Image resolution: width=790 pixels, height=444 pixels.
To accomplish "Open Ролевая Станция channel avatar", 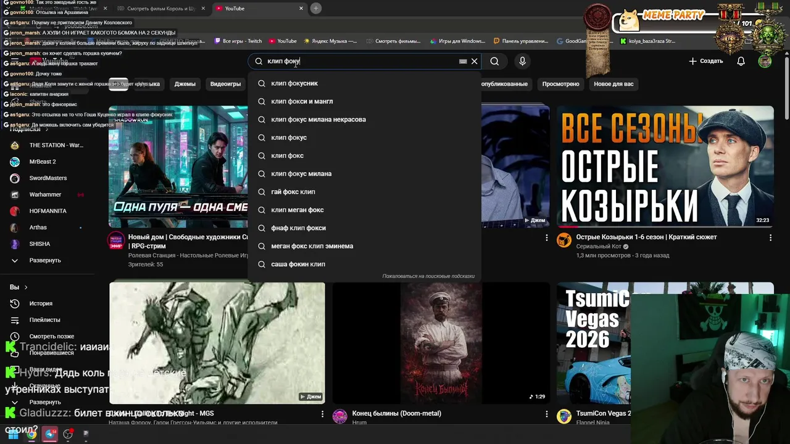I will pyautogui.click(x=116, y=240).
